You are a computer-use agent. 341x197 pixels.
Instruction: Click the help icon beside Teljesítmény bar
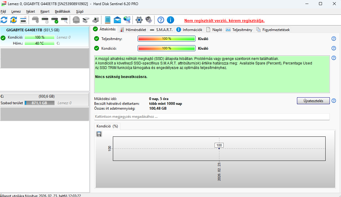(x=333, y=39)
